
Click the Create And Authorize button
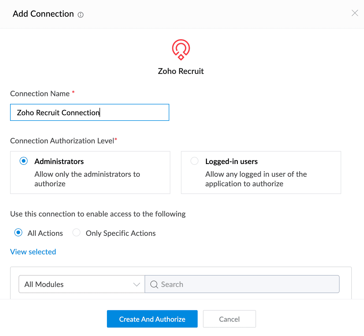tap(152, 319)
